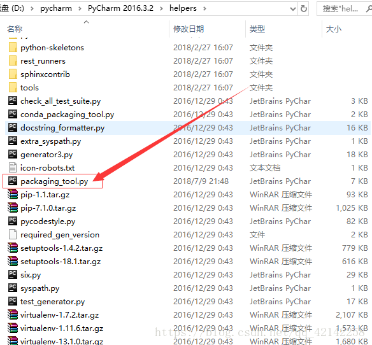The width and height of the screenshot is (372, 345).
Task: Click the search magnifier icon
Action: [369, 9]
